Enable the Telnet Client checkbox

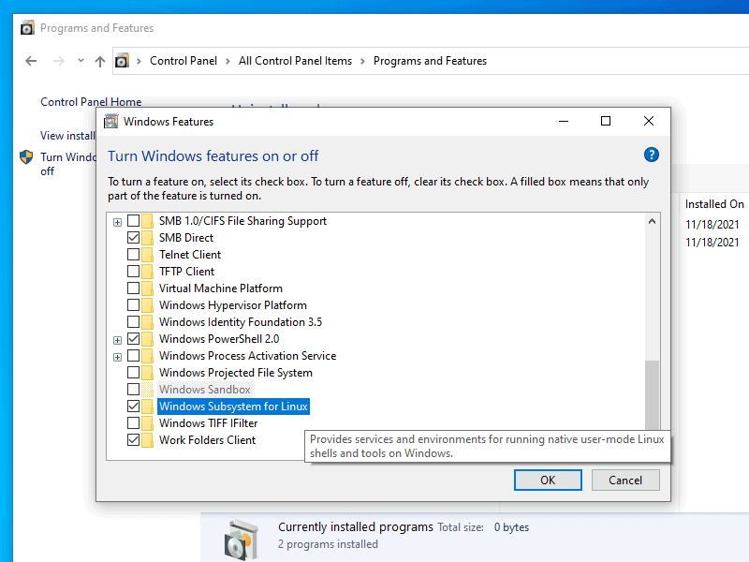tap(133, 255)
